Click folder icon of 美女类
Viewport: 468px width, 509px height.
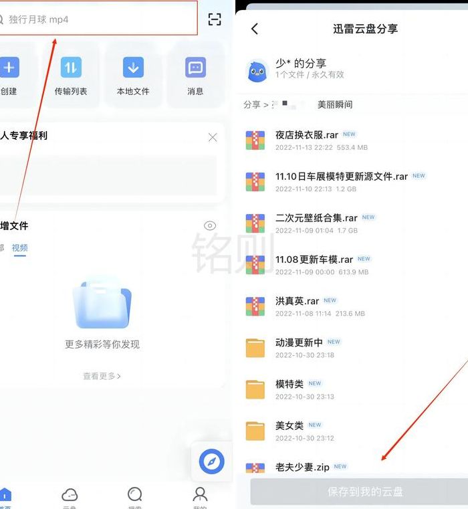click(x=255, y=431)
